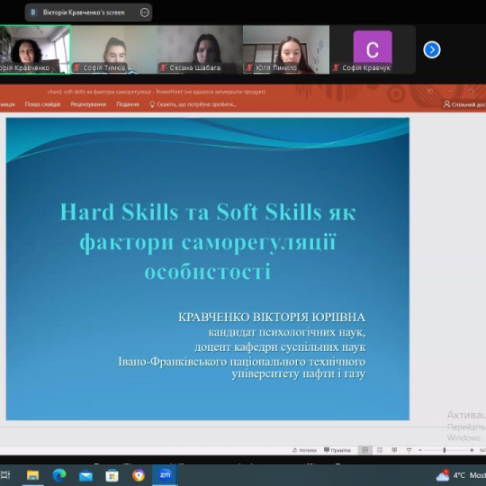Open the Подання ribbon tab
This screenshot has height=486, width=486.
click(128, 104)
